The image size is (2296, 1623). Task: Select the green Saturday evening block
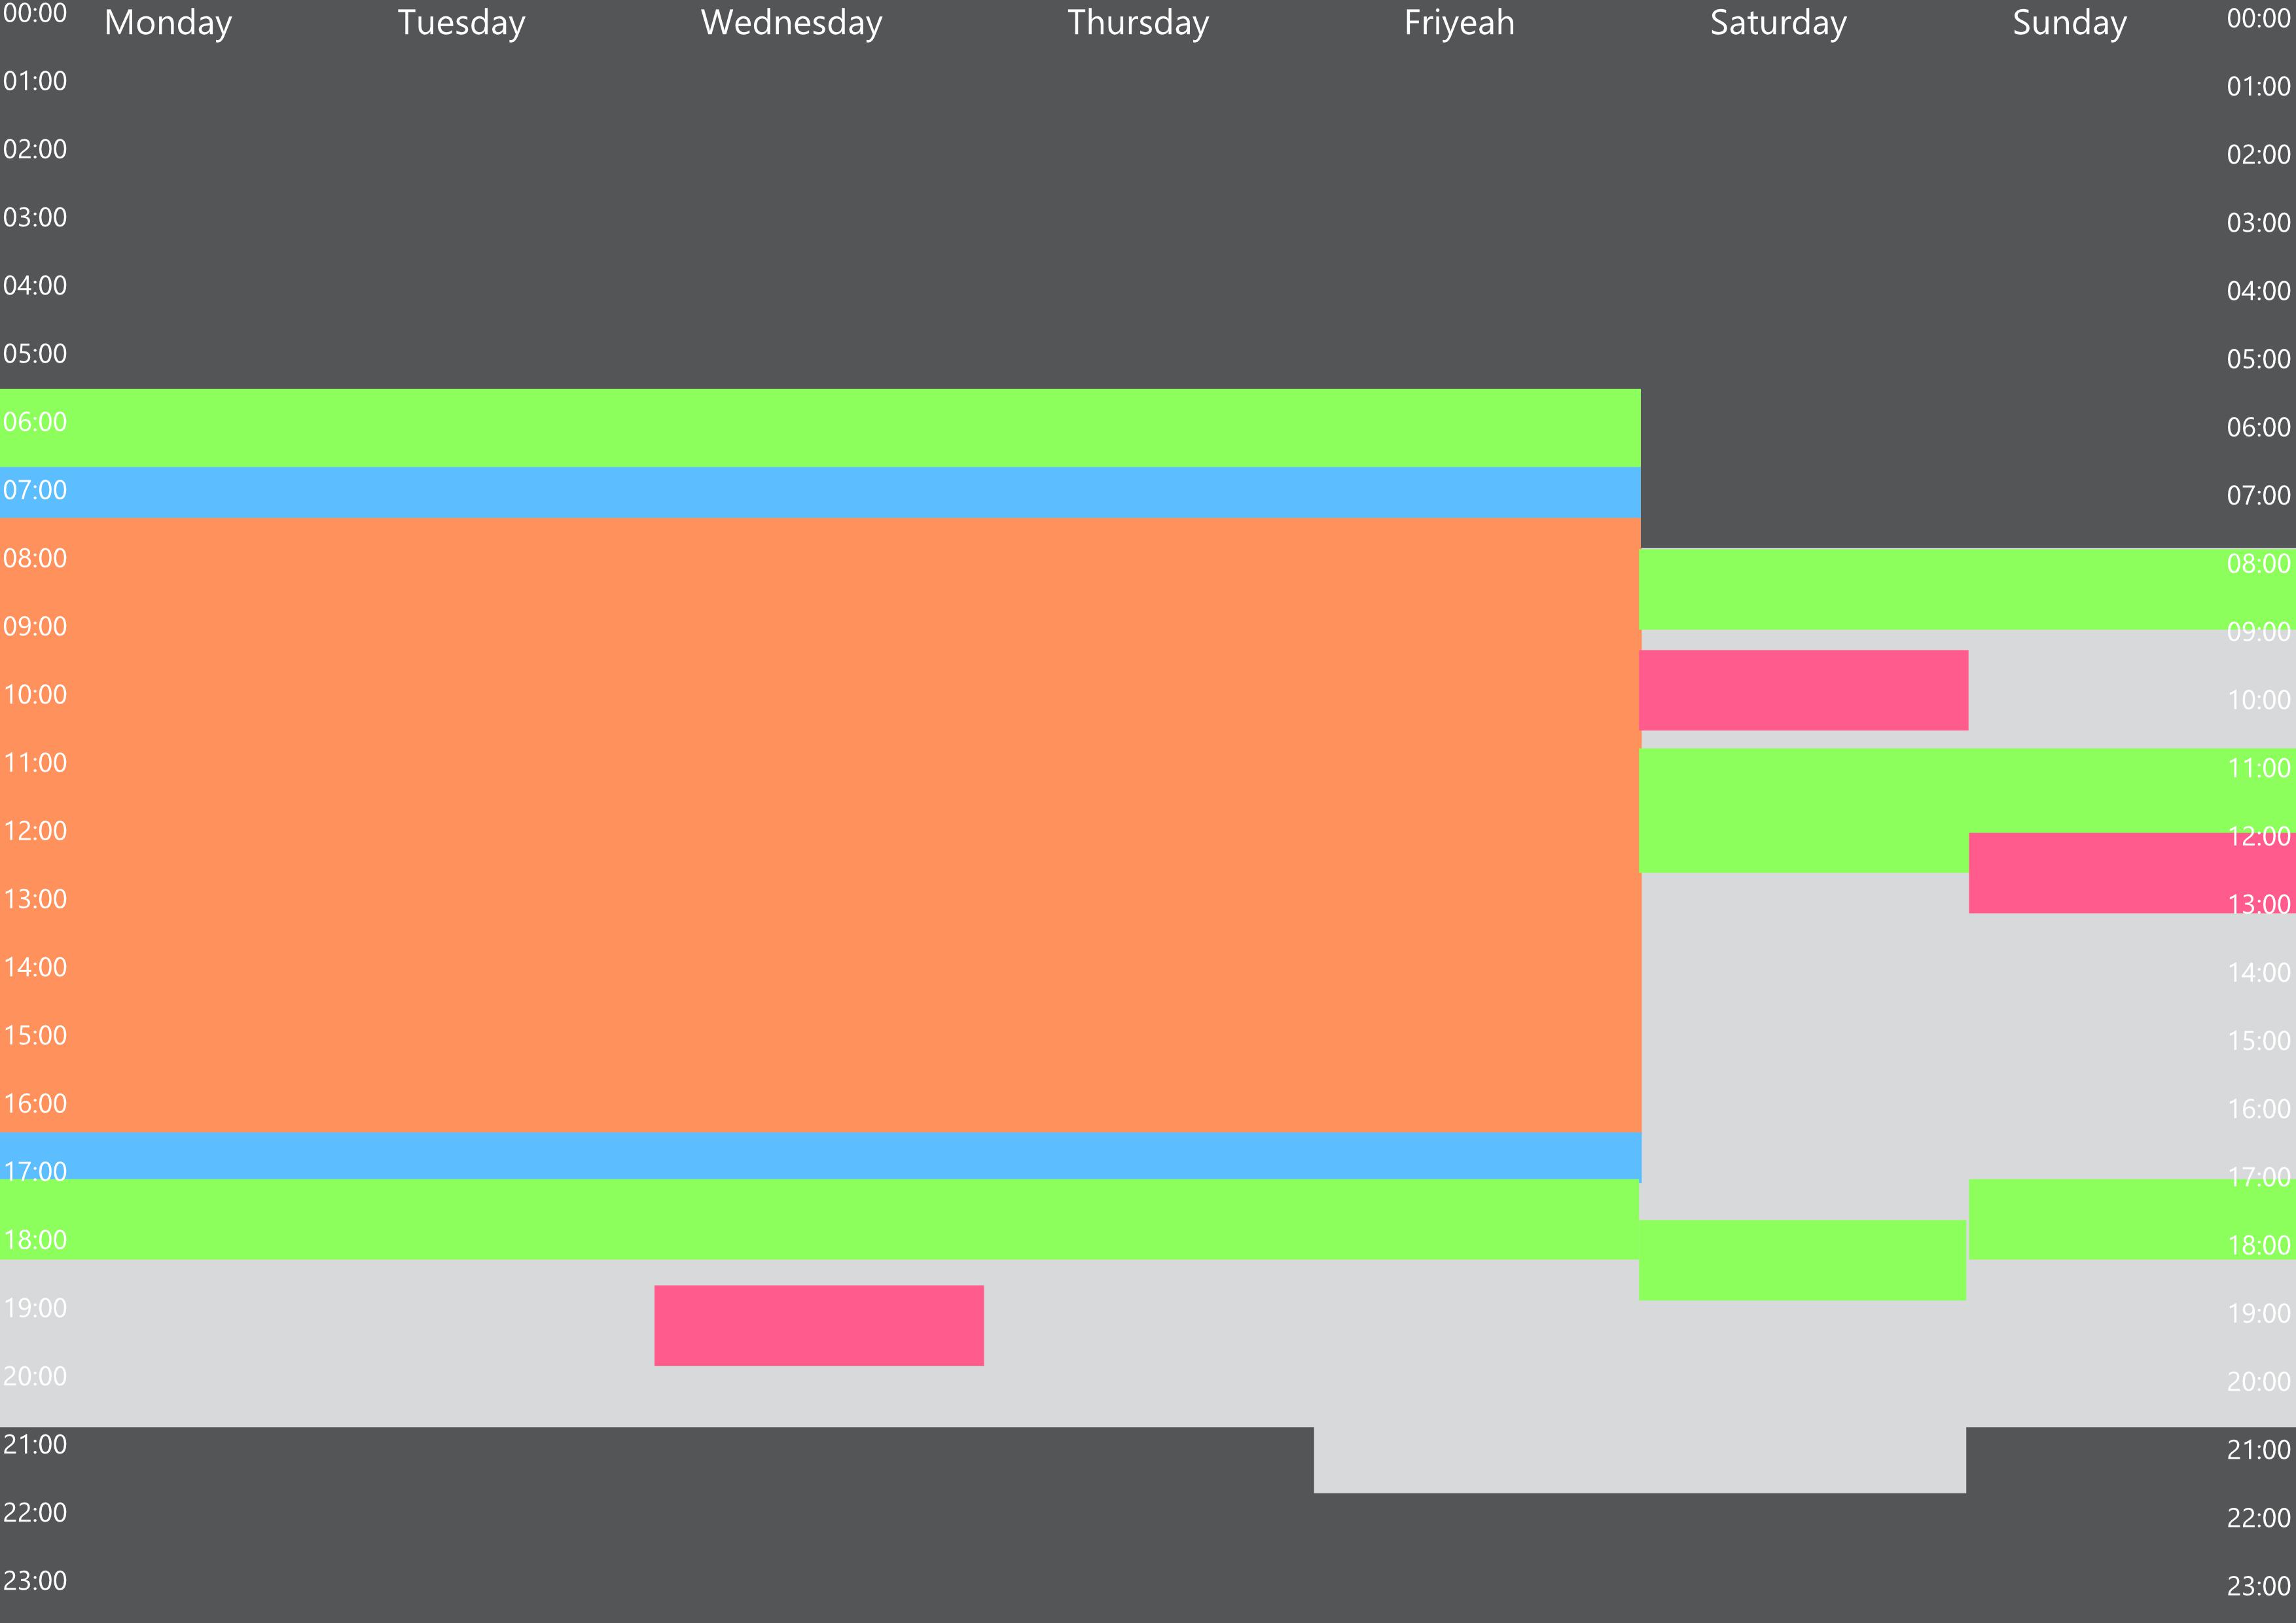pos(1802,1260)
